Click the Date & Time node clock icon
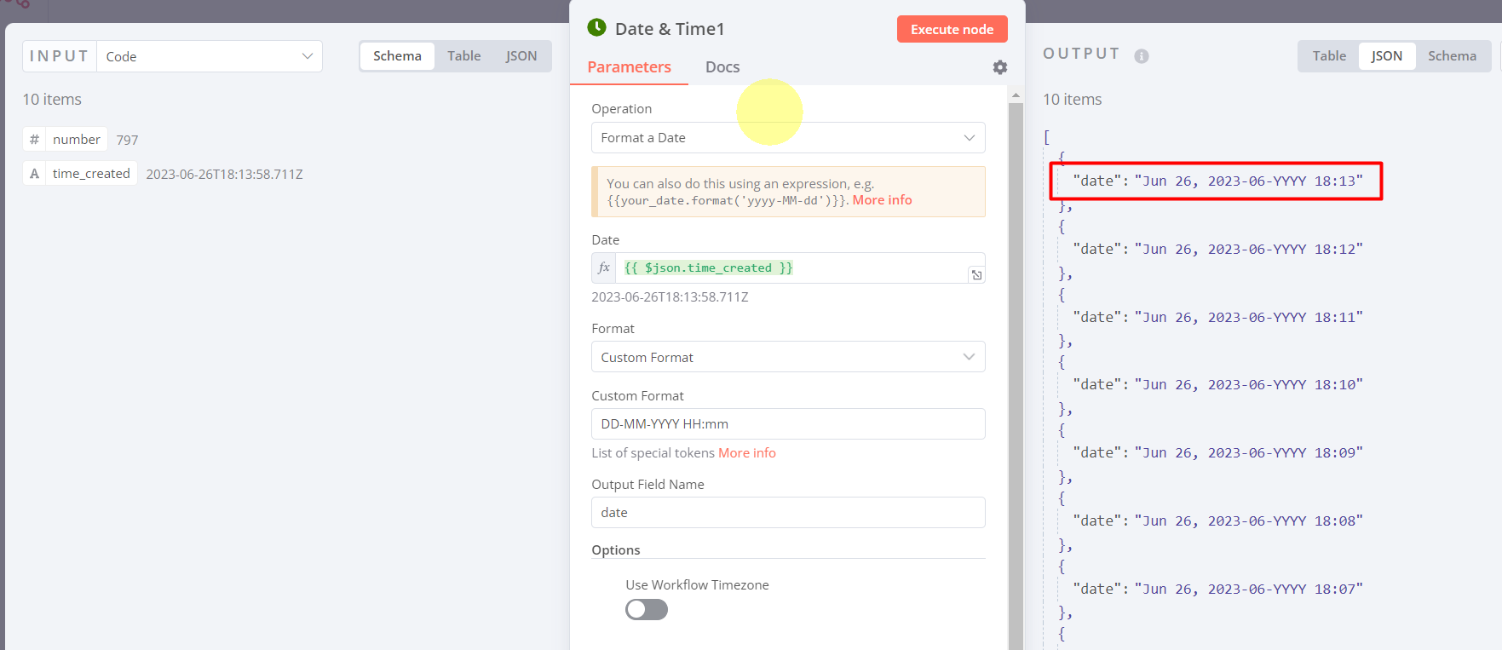 (x=597, y=28)
